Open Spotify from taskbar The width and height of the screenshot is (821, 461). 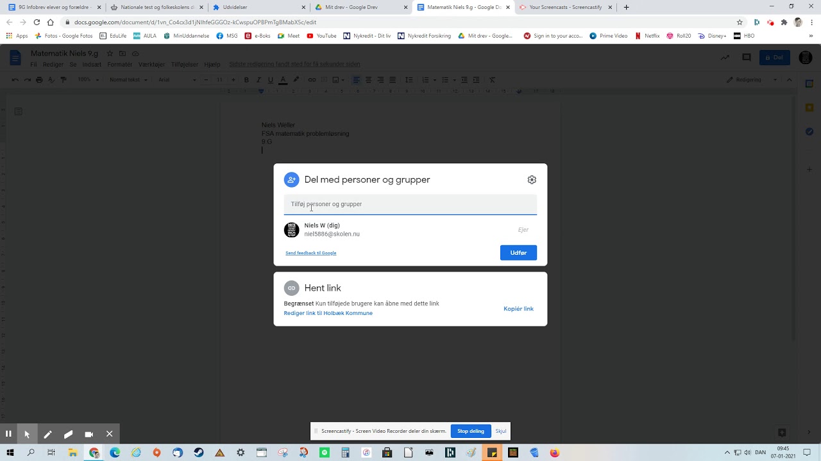coord(325,453)
